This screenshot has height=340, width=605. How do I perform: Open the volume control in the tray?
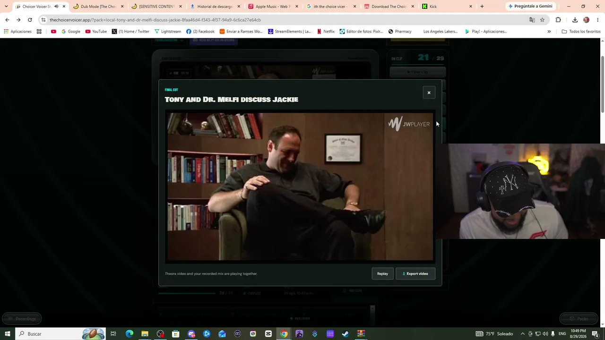545,334
